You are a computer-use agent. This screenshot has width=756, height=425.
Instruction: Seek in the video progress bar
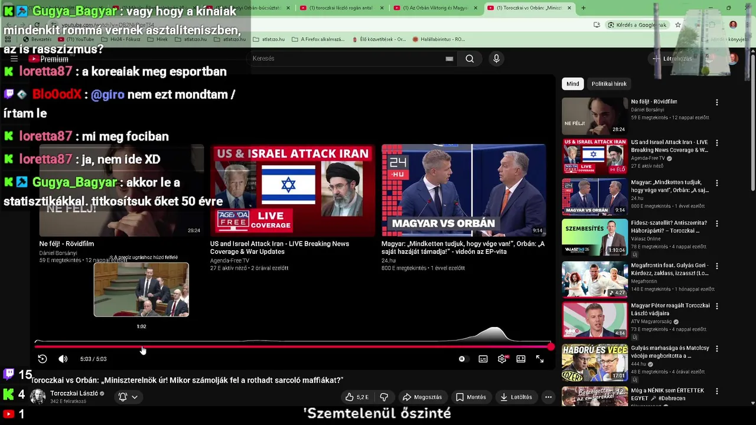tap(292, 346)
